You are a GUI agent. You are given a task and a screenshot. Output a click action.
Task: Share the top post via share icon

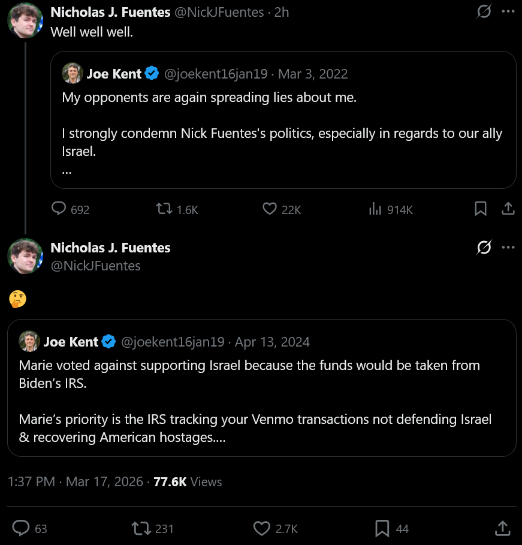[508, 209]
